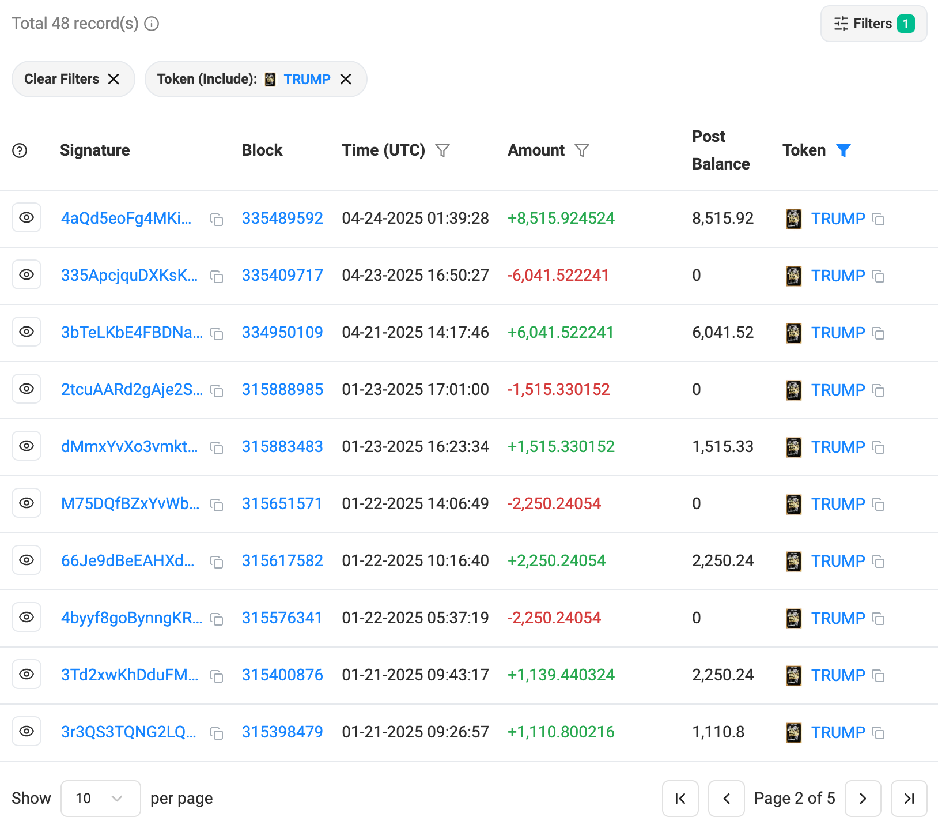The height and width of the screenshot is (828, 938).
Task: Open the Amount column filter funnel
Action: pyautogui.click(x=582, y=150)
